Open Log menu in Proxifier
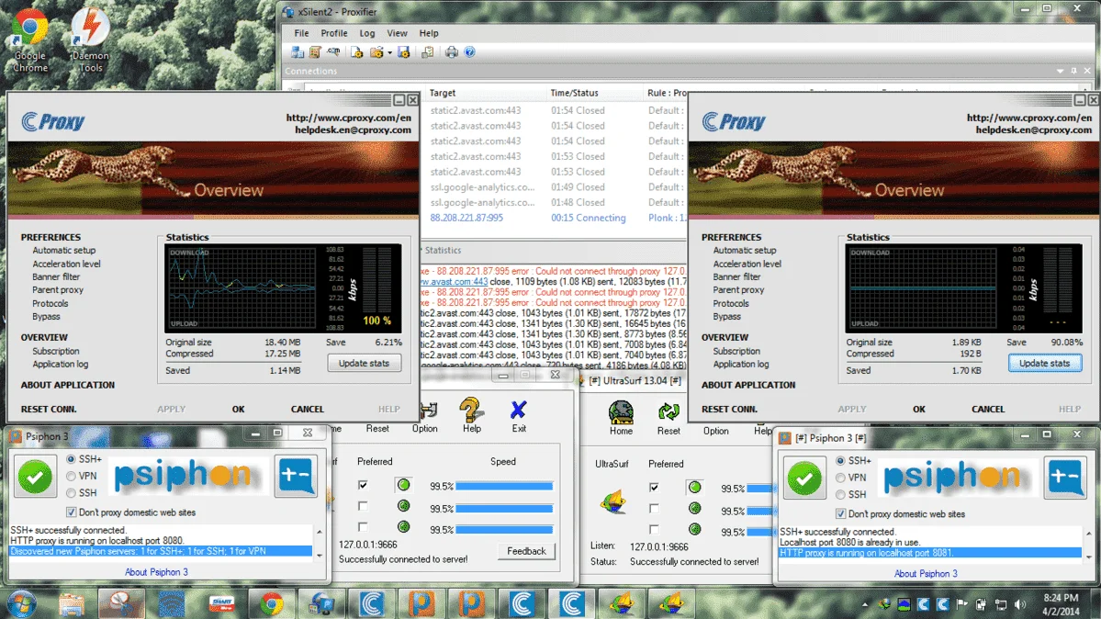The width and height of the screenshot is (1101, 619). click(366, 33)
